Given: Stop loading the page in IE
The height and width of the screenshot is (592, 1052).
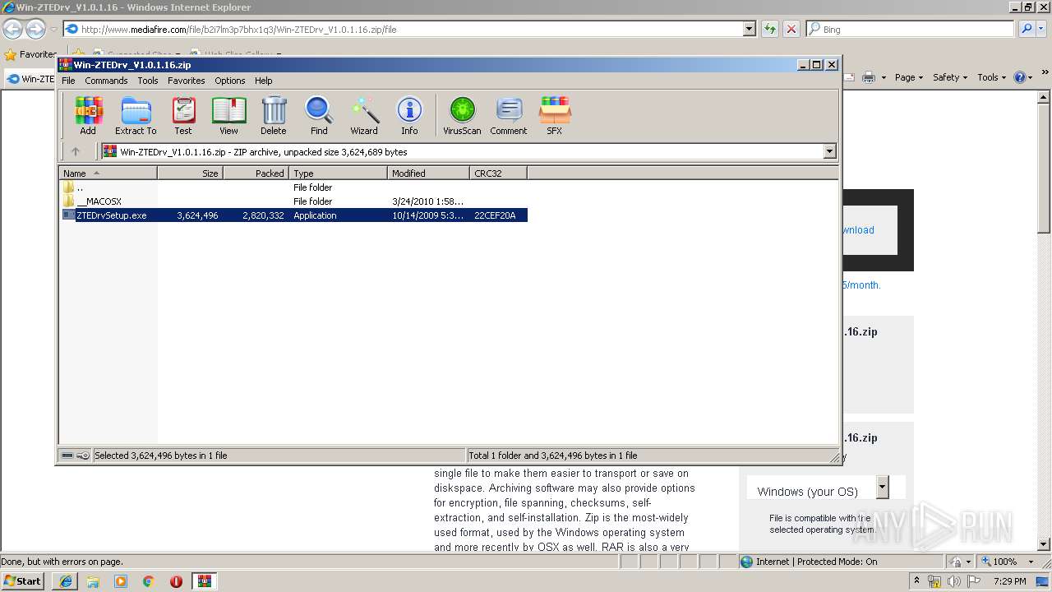Looking at the screenshot, I should tap(791, 29).
